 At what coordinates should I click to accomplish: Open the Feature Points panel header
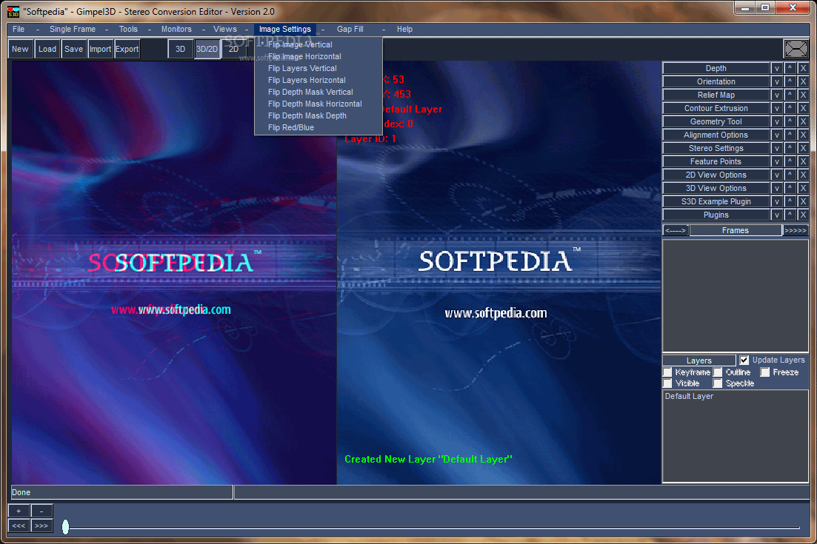[716, 161]
